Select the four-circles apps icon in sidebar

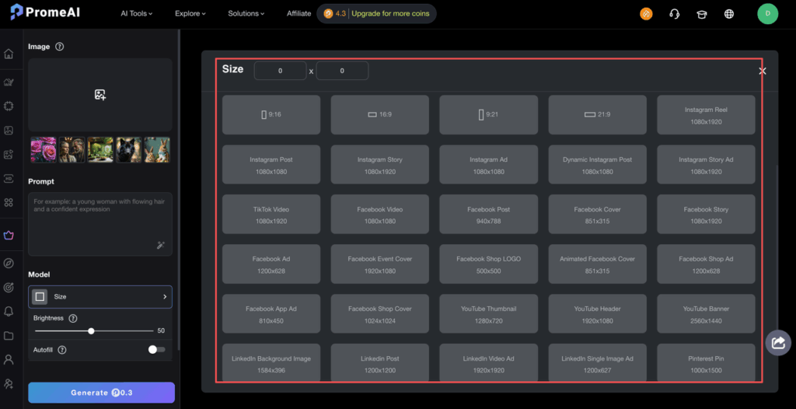point(8,203)
